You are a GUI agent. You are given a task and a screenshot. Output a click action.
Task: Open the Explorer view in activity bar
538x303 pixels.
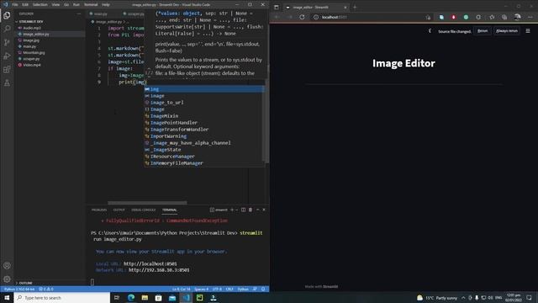coord(7,15)
